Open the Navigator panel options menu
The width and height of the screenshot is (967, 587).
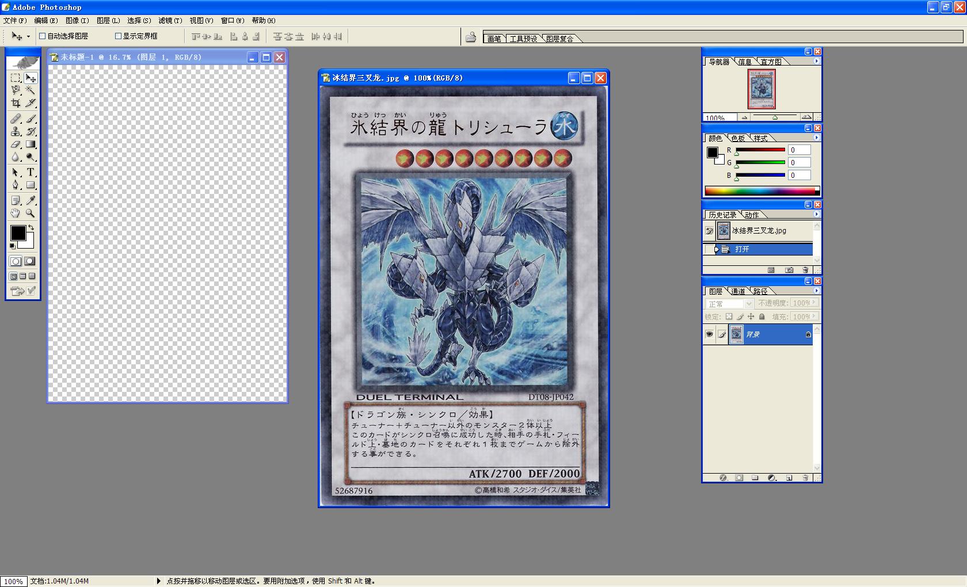(x=816, y=61)
